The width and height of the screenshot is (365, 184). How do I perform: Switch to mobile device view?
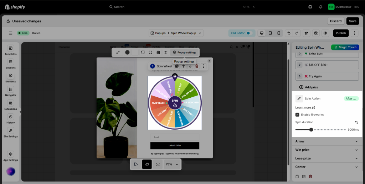click(x=279, y=33)
